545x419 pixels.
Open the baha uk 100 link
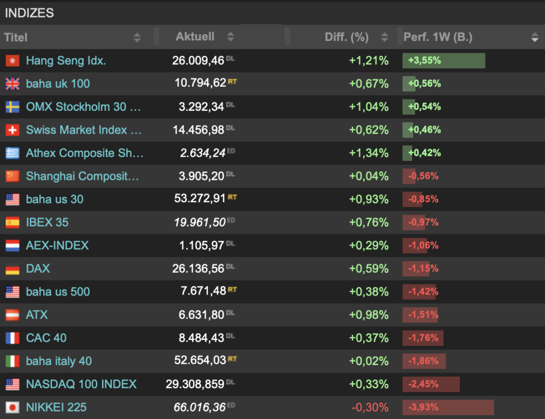[58, 84]
